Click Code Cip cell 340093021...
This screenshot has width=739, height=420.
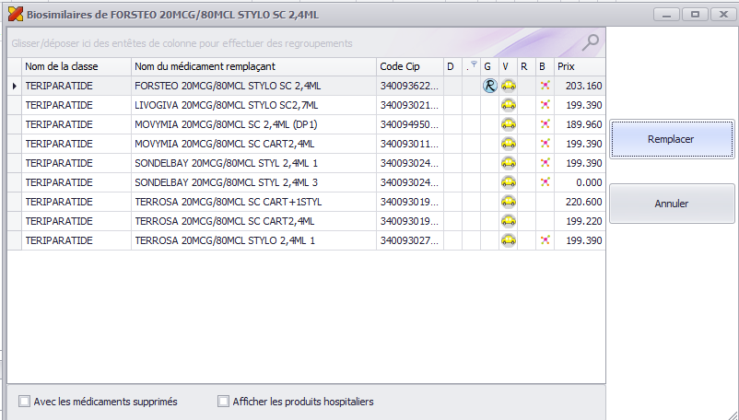pos(409,105)
